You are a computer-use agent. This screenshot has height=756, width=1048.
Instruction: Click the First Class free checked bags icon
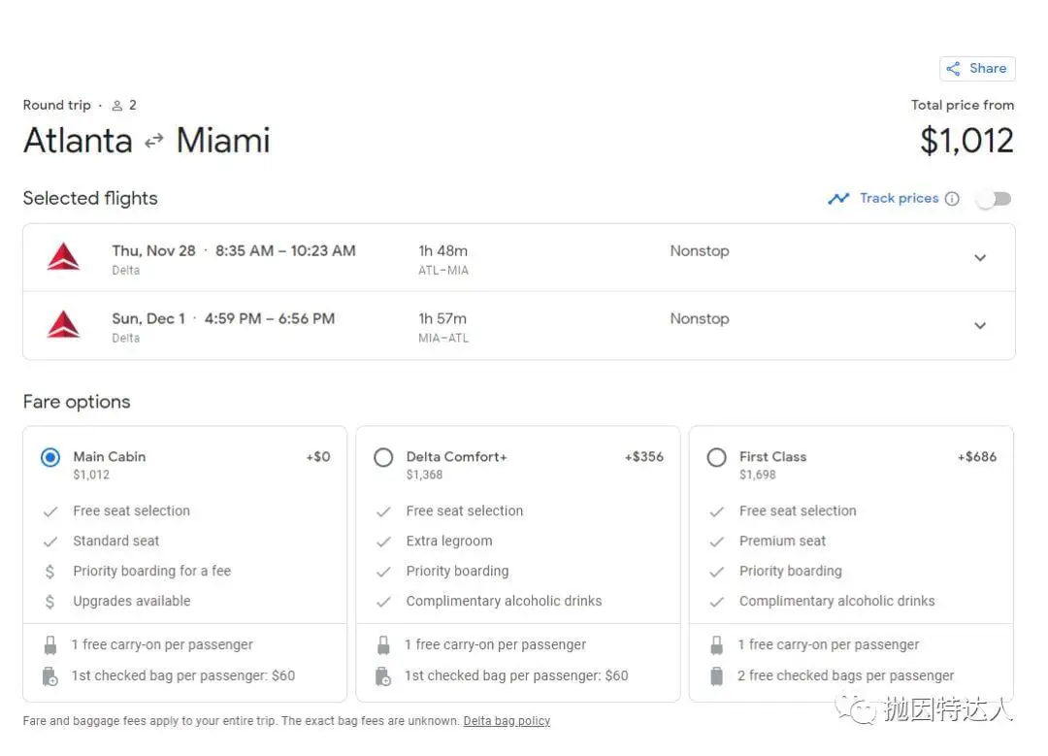click(x=716, y=676)
